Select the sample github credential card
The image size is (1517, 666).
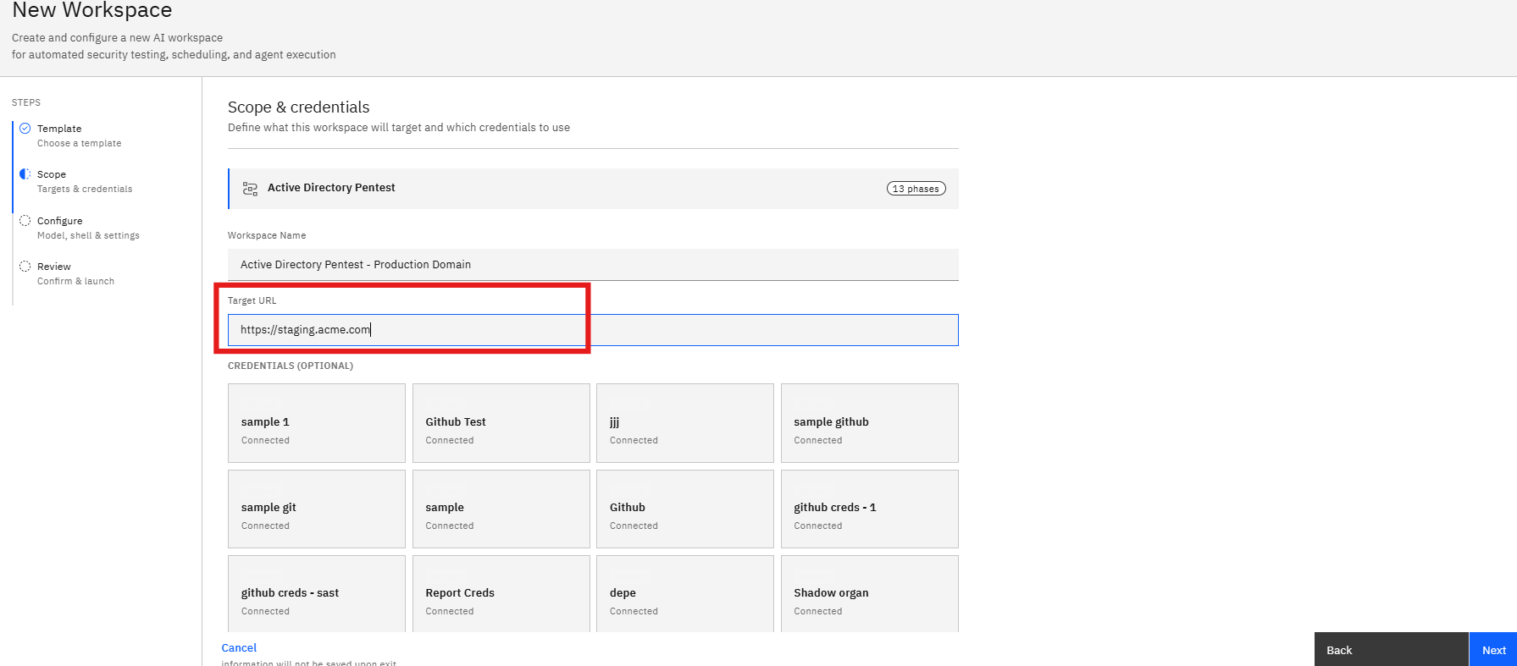(870, 423)
